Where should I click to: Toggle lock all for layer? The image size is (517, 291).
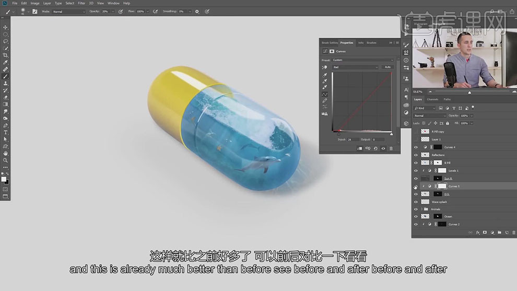[448, 123]
